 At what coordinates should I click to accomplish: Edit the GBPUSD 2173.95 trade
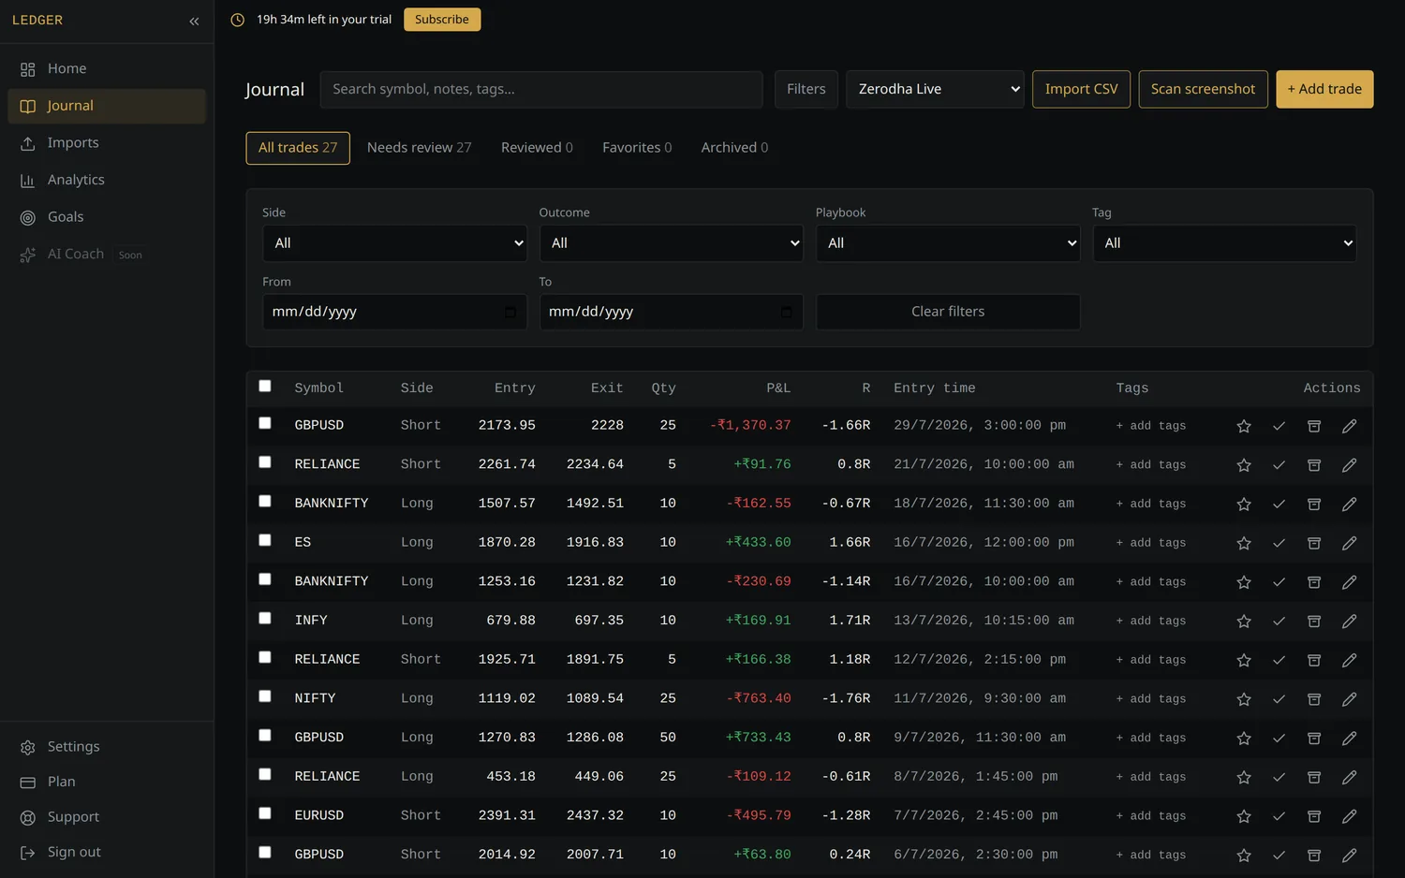(x=1350, y=426)
